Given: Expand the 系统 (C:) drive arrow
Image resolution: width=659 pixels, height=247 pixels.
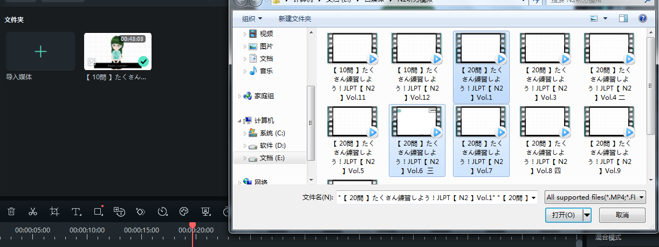Looking at the screenshot, I should [245, 133].
